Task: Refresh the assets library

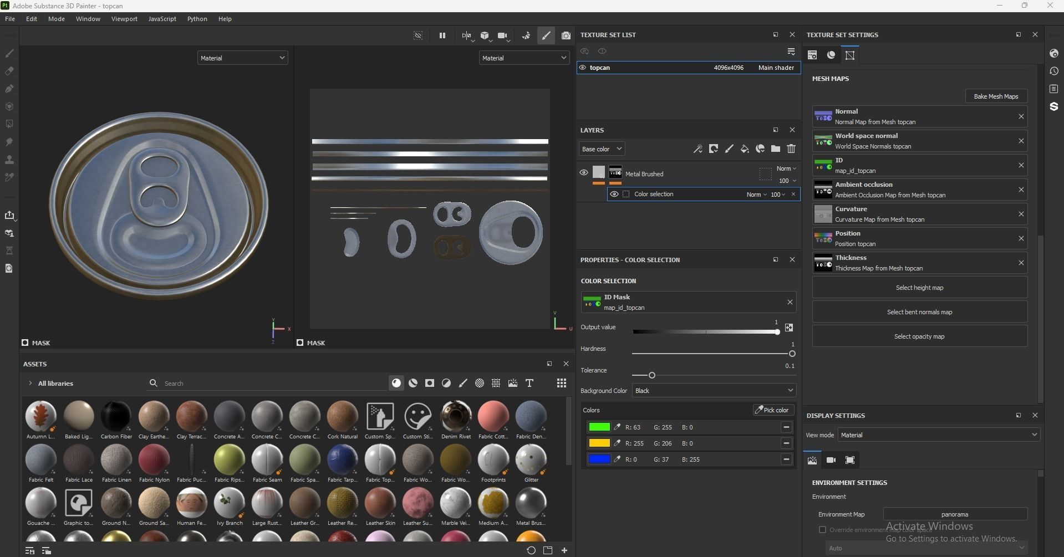Action: click(x=531, y=550)
